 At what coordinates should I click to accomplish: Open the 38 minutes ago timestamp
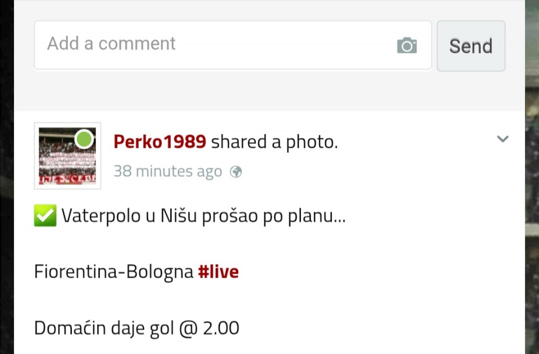[167, 171]
